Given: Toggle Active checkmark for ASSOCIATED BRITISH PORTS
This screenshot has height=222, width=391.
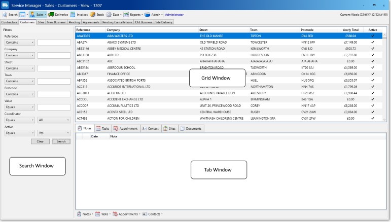Looking at the screenshot, I should click(x=373, y=80).
